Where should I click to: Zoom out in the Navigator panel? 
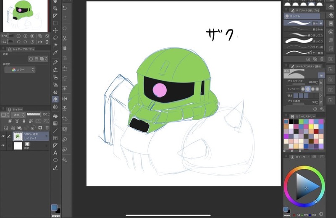pos(18,36)
